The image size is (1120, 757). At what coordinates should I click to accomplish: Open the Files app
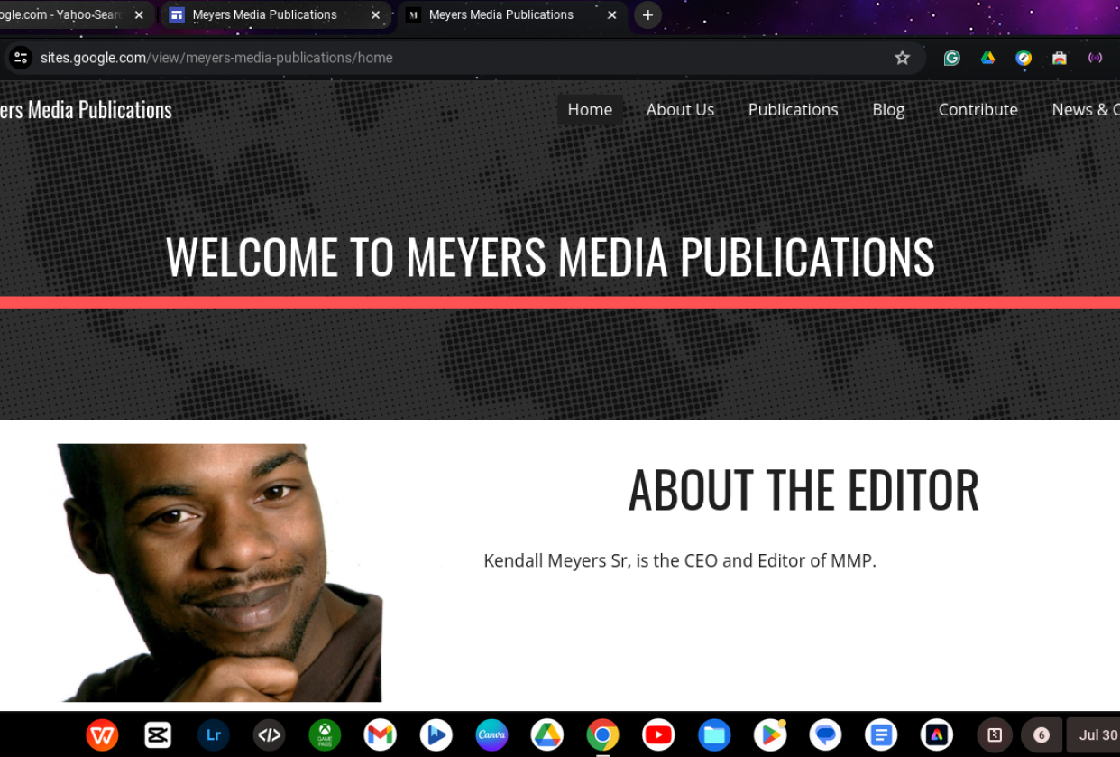coord(714,735)
